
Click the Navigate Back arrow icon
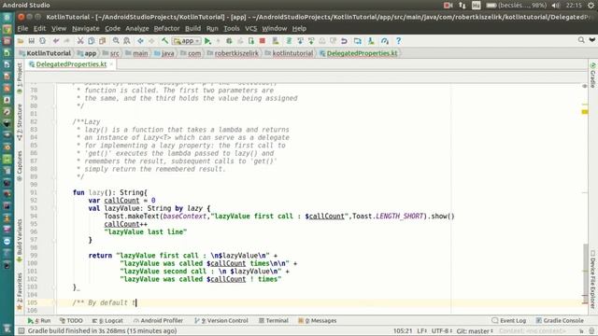141,41
